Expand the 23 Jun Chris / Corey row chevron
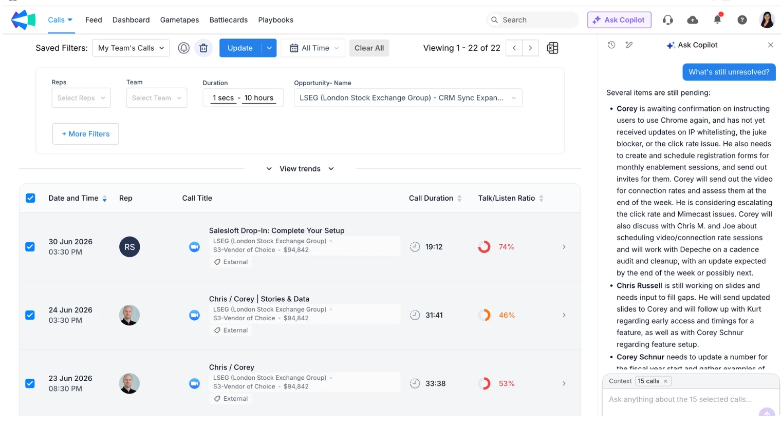Viewport: 781px width, 428px height. pos(564,383)
